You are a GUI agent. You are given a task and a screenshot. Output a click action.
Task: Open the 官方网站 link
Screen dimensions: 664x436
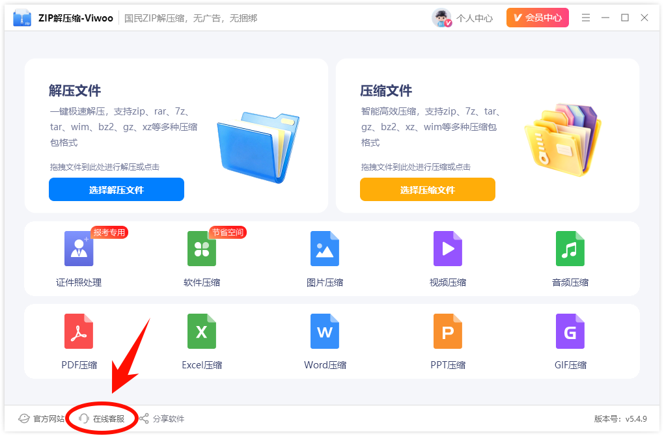[x=49, y=418]
